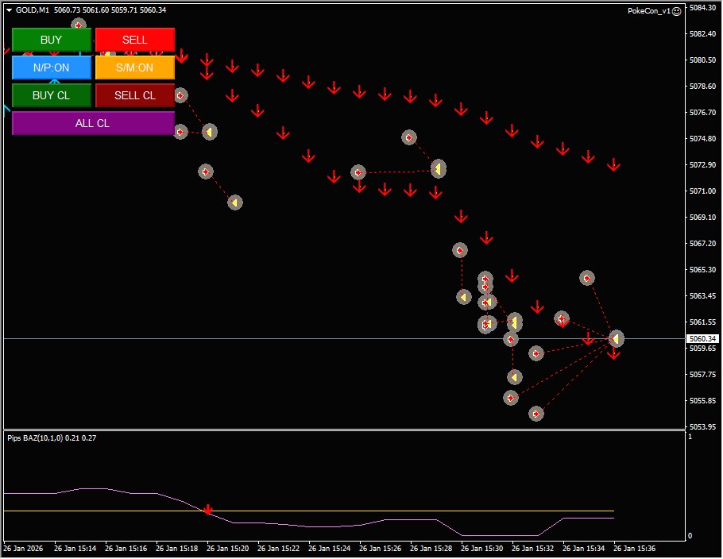Click the green BUY button
Screen dimensions: 723x559
click(x=51, y=40)
